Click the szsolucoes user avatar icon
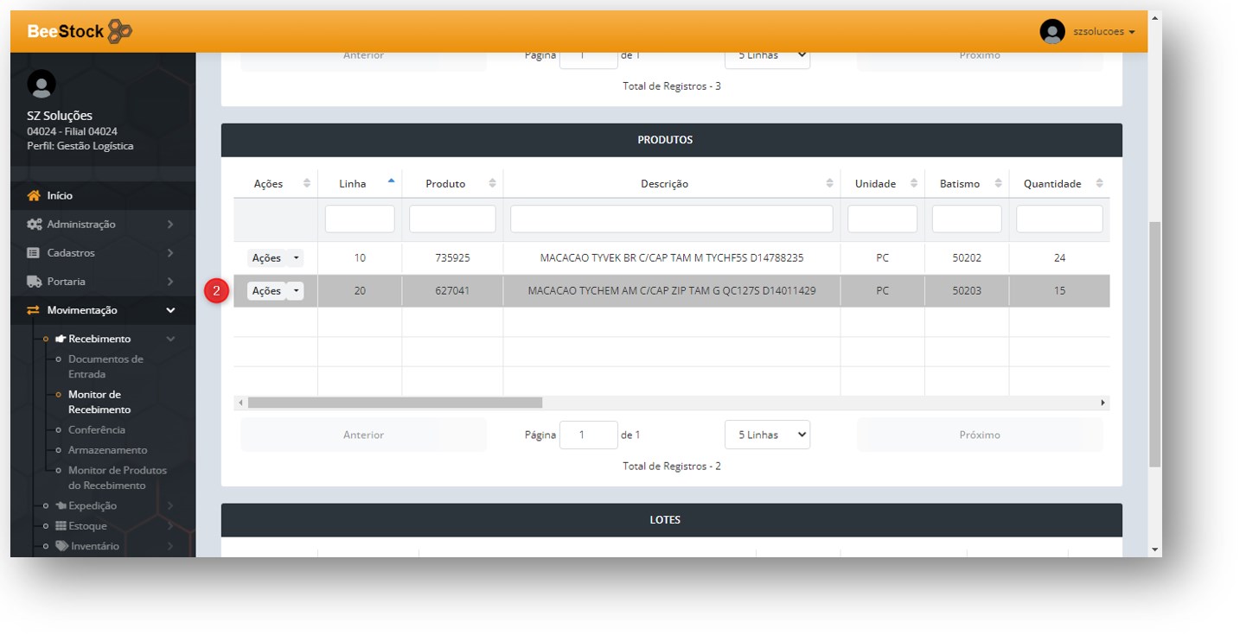This screenshot has width=1240, height=635. coord(1051,32)
